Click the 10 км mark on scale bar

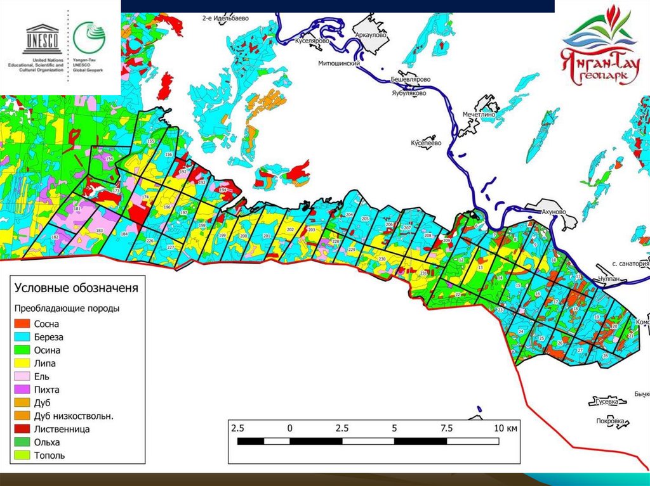click(505, 428)
